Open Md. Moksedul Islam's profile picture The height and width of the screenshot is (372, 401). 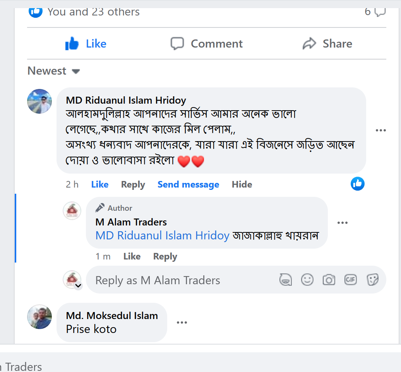click(x=39, y=317)
